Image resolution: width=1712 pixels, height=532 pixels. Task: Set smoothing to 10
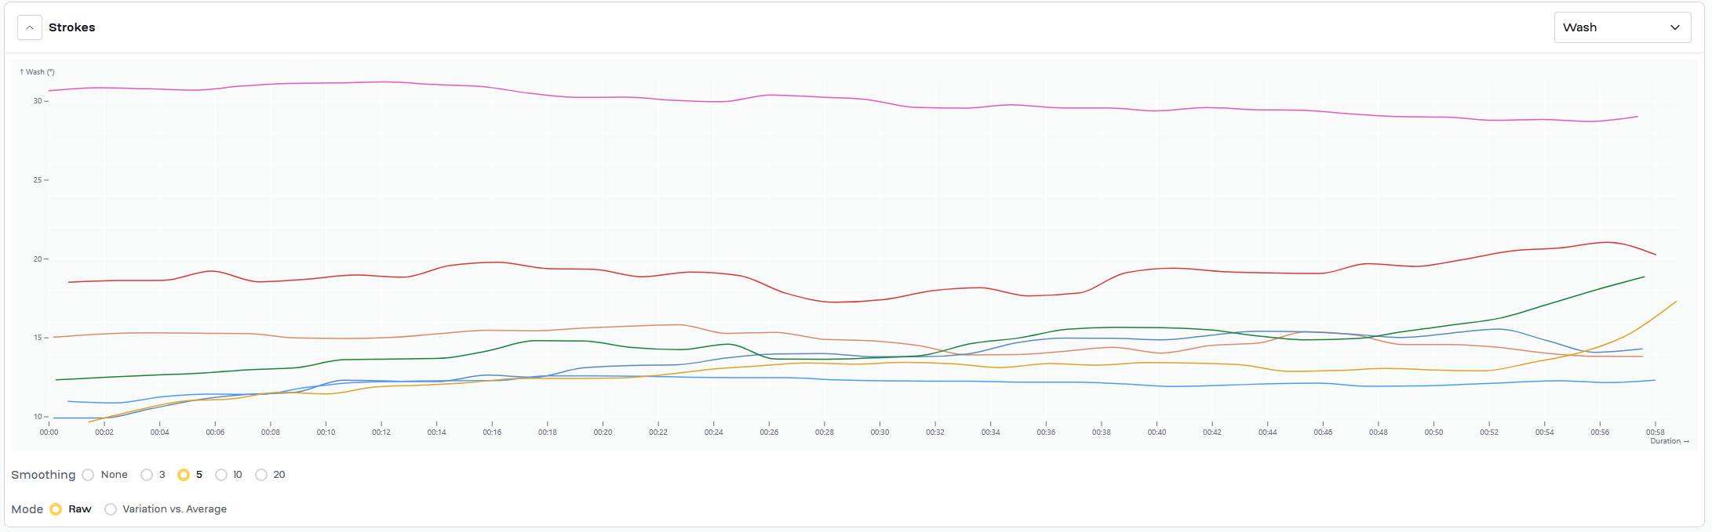(221, 475)
